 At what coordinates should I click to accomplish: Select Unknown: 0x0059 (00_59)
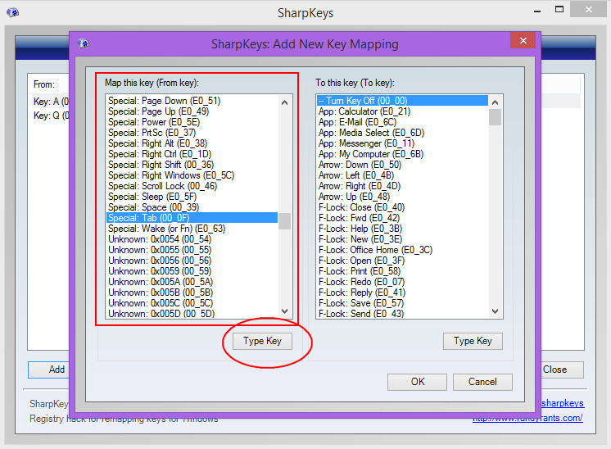[192, 271]
